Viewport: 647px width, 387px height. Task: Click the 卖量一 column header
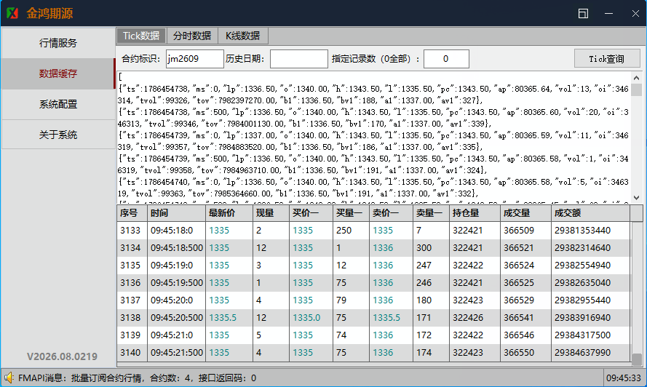(x=431, y=213)
